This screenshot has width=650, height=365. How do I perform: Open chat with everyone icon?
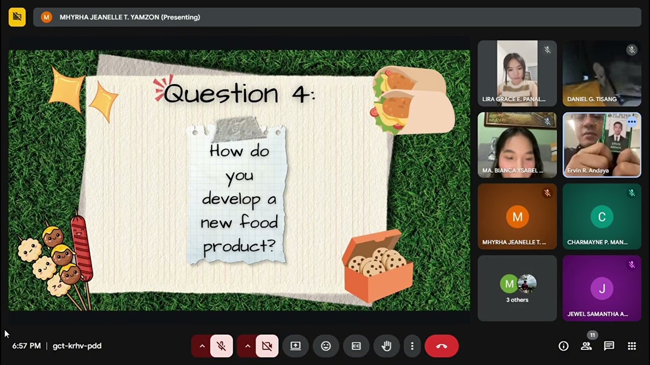609,346
